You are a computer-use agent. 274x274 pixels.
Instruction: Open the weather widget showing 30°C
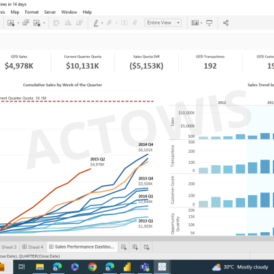coord(240,267)
